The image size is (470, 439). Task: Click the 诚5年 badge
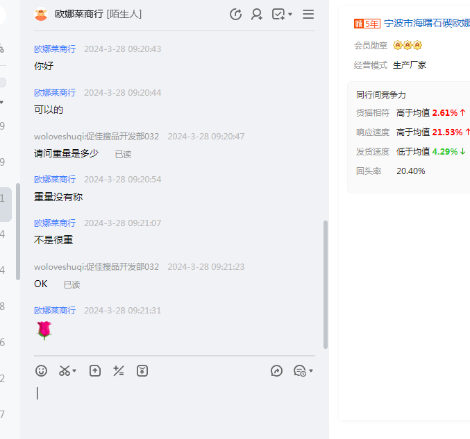click(367, 24)
